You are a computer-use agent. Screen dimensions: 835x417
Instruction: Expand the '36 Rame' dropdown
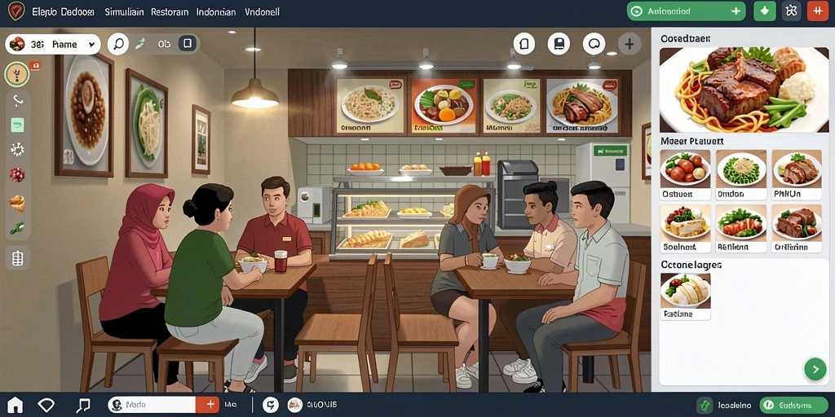coord(53,44)
